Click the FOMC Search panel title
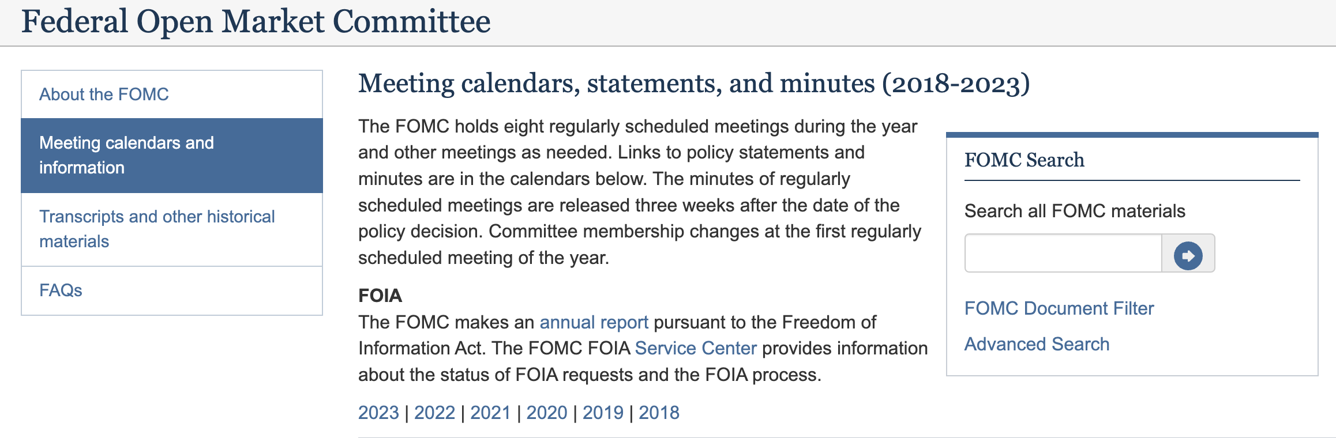The width and height of the screenshot is (1336, 438). coord(1024,160)
